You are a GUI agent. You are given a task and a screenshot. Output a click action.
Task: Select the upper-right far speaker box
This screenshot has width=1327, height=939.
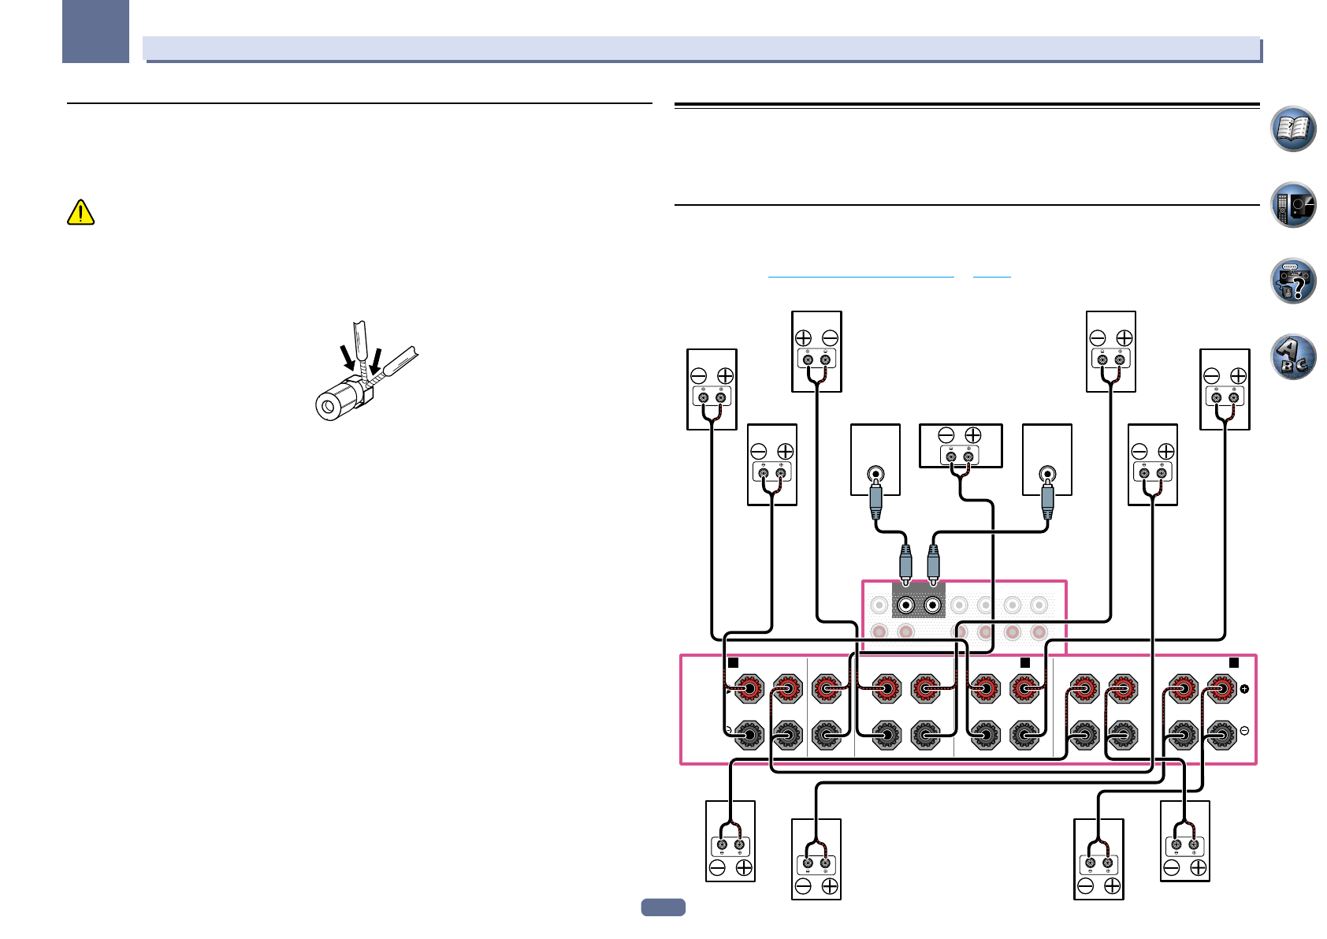[1224, 389]
